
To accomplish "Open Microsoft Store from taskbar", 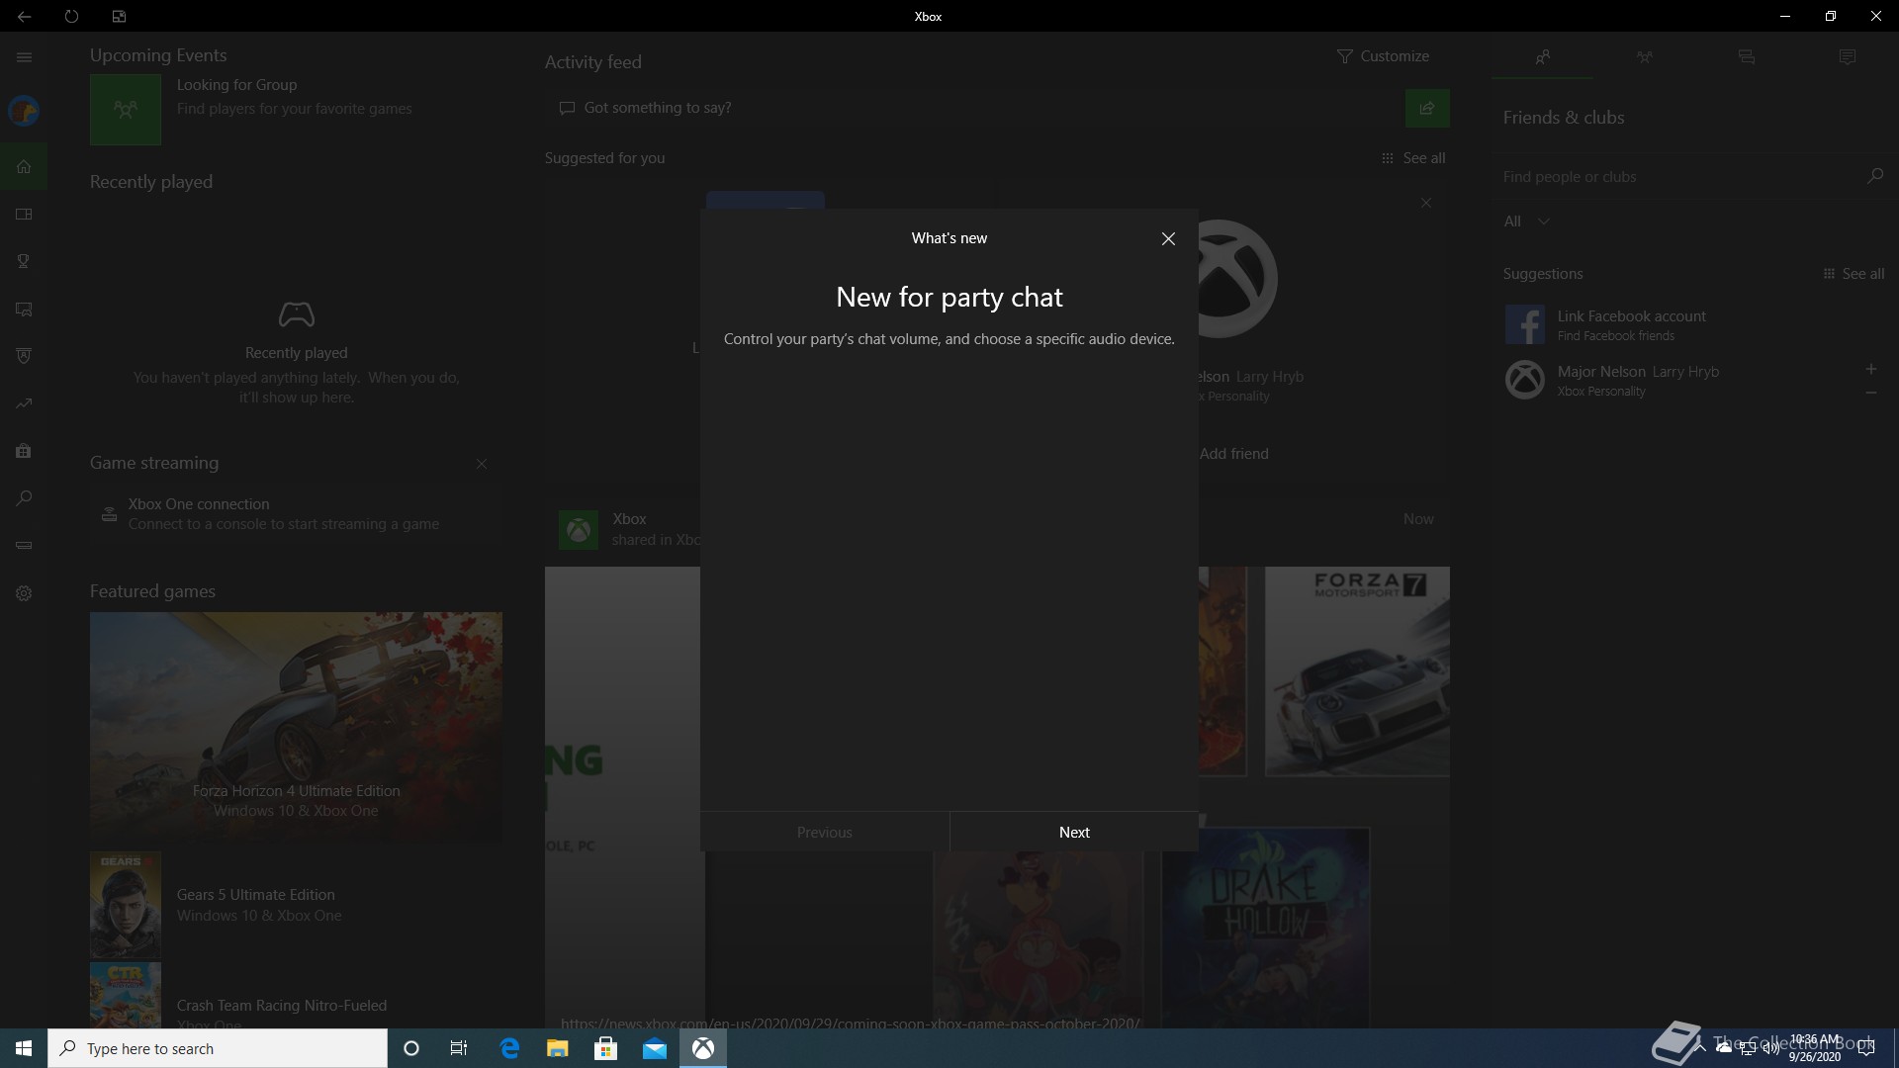I will (x=606, y=1048).
